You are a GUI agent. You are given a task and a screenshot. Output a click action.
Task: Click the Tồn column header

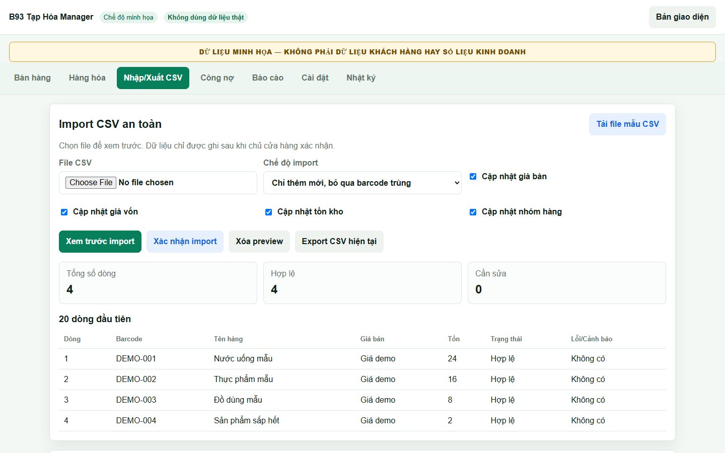tap(454, 339)
